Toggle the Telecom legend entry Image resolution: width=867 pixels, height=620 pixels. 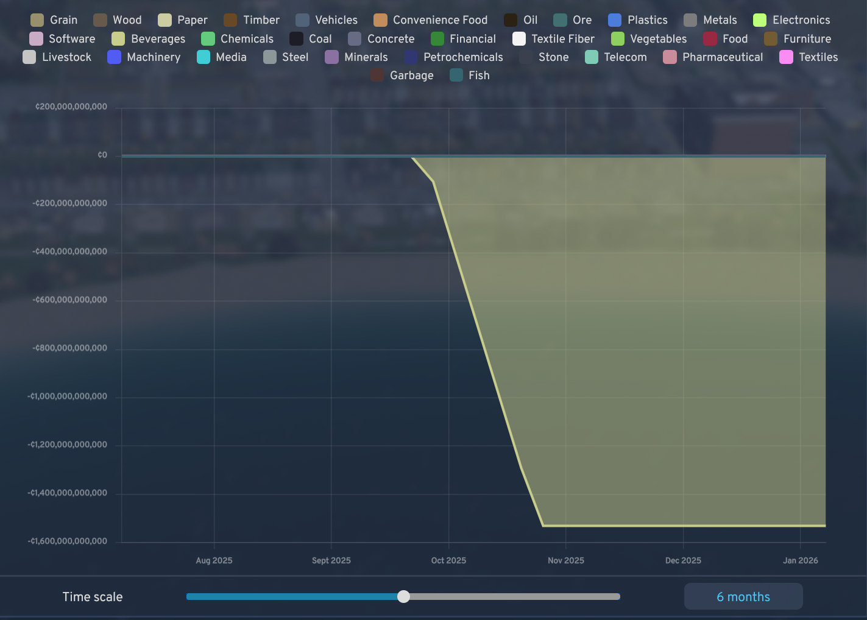pos(616,57)
